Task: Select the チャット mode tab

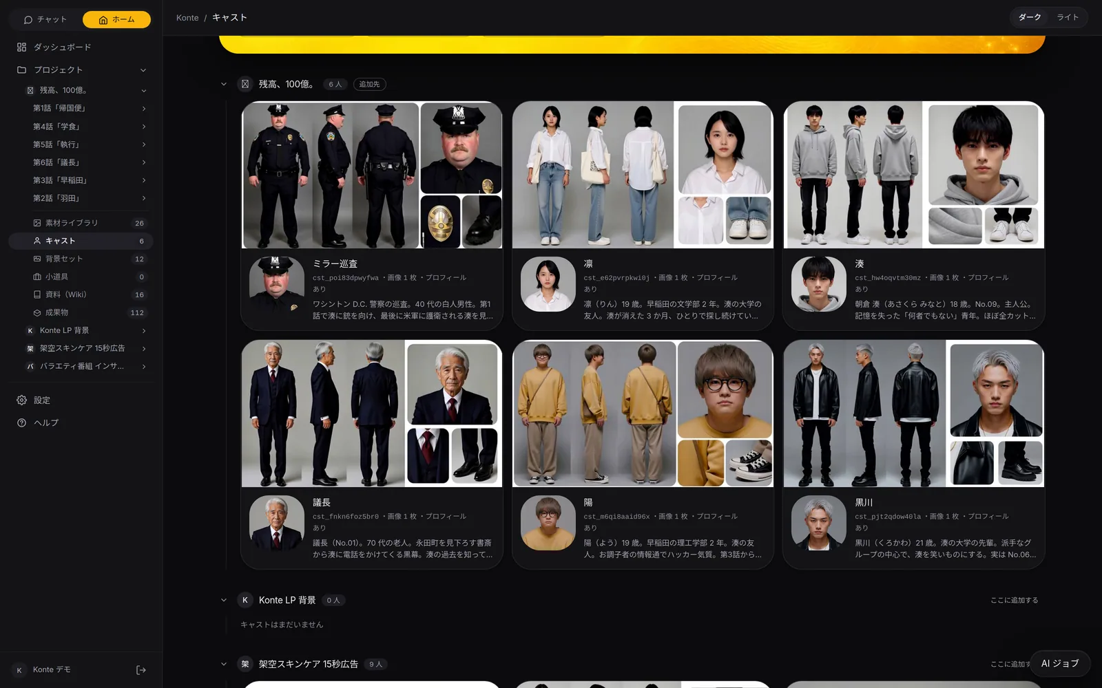Action: pyautogui.click(x=45, y=19)
